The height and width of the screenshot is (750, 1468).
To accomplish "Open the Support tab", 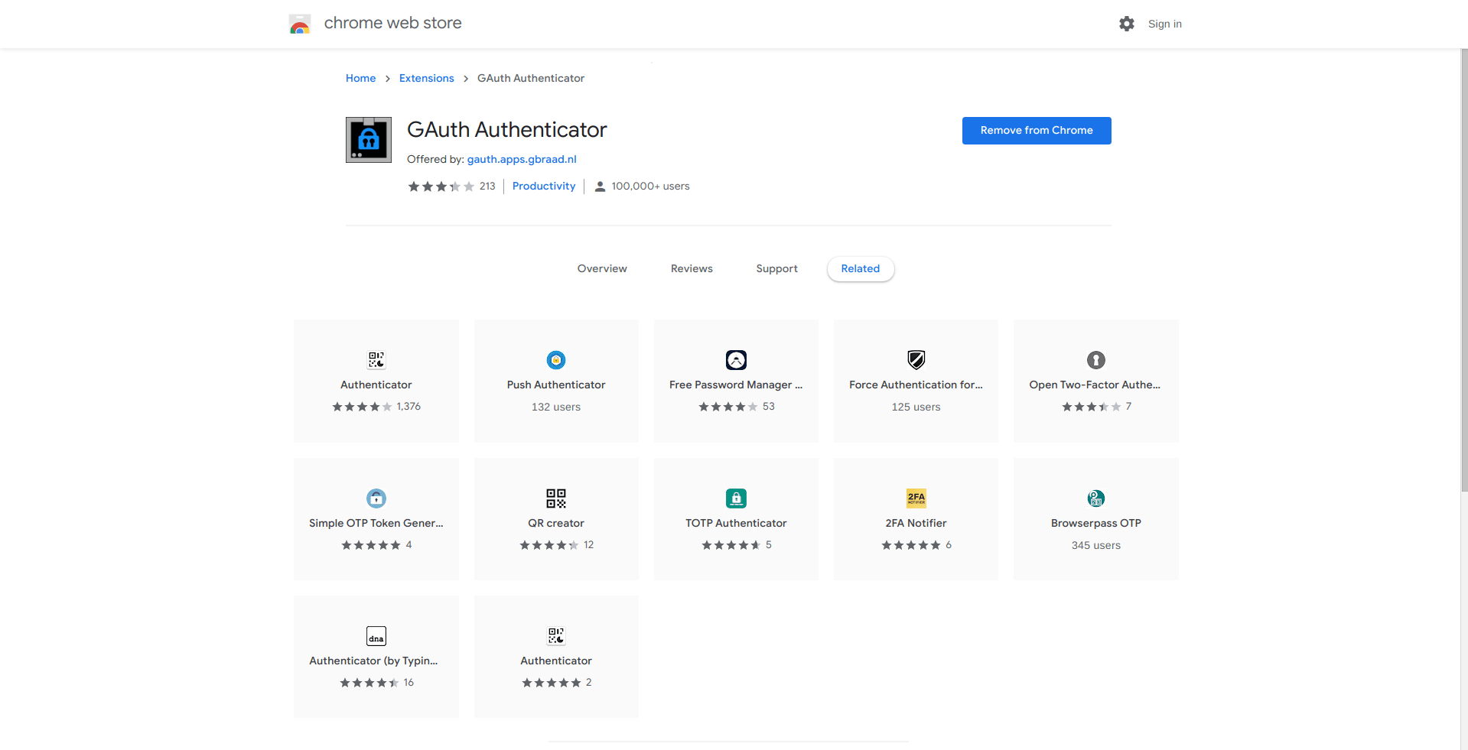I will pyautogui.click(x=776, y=269).
